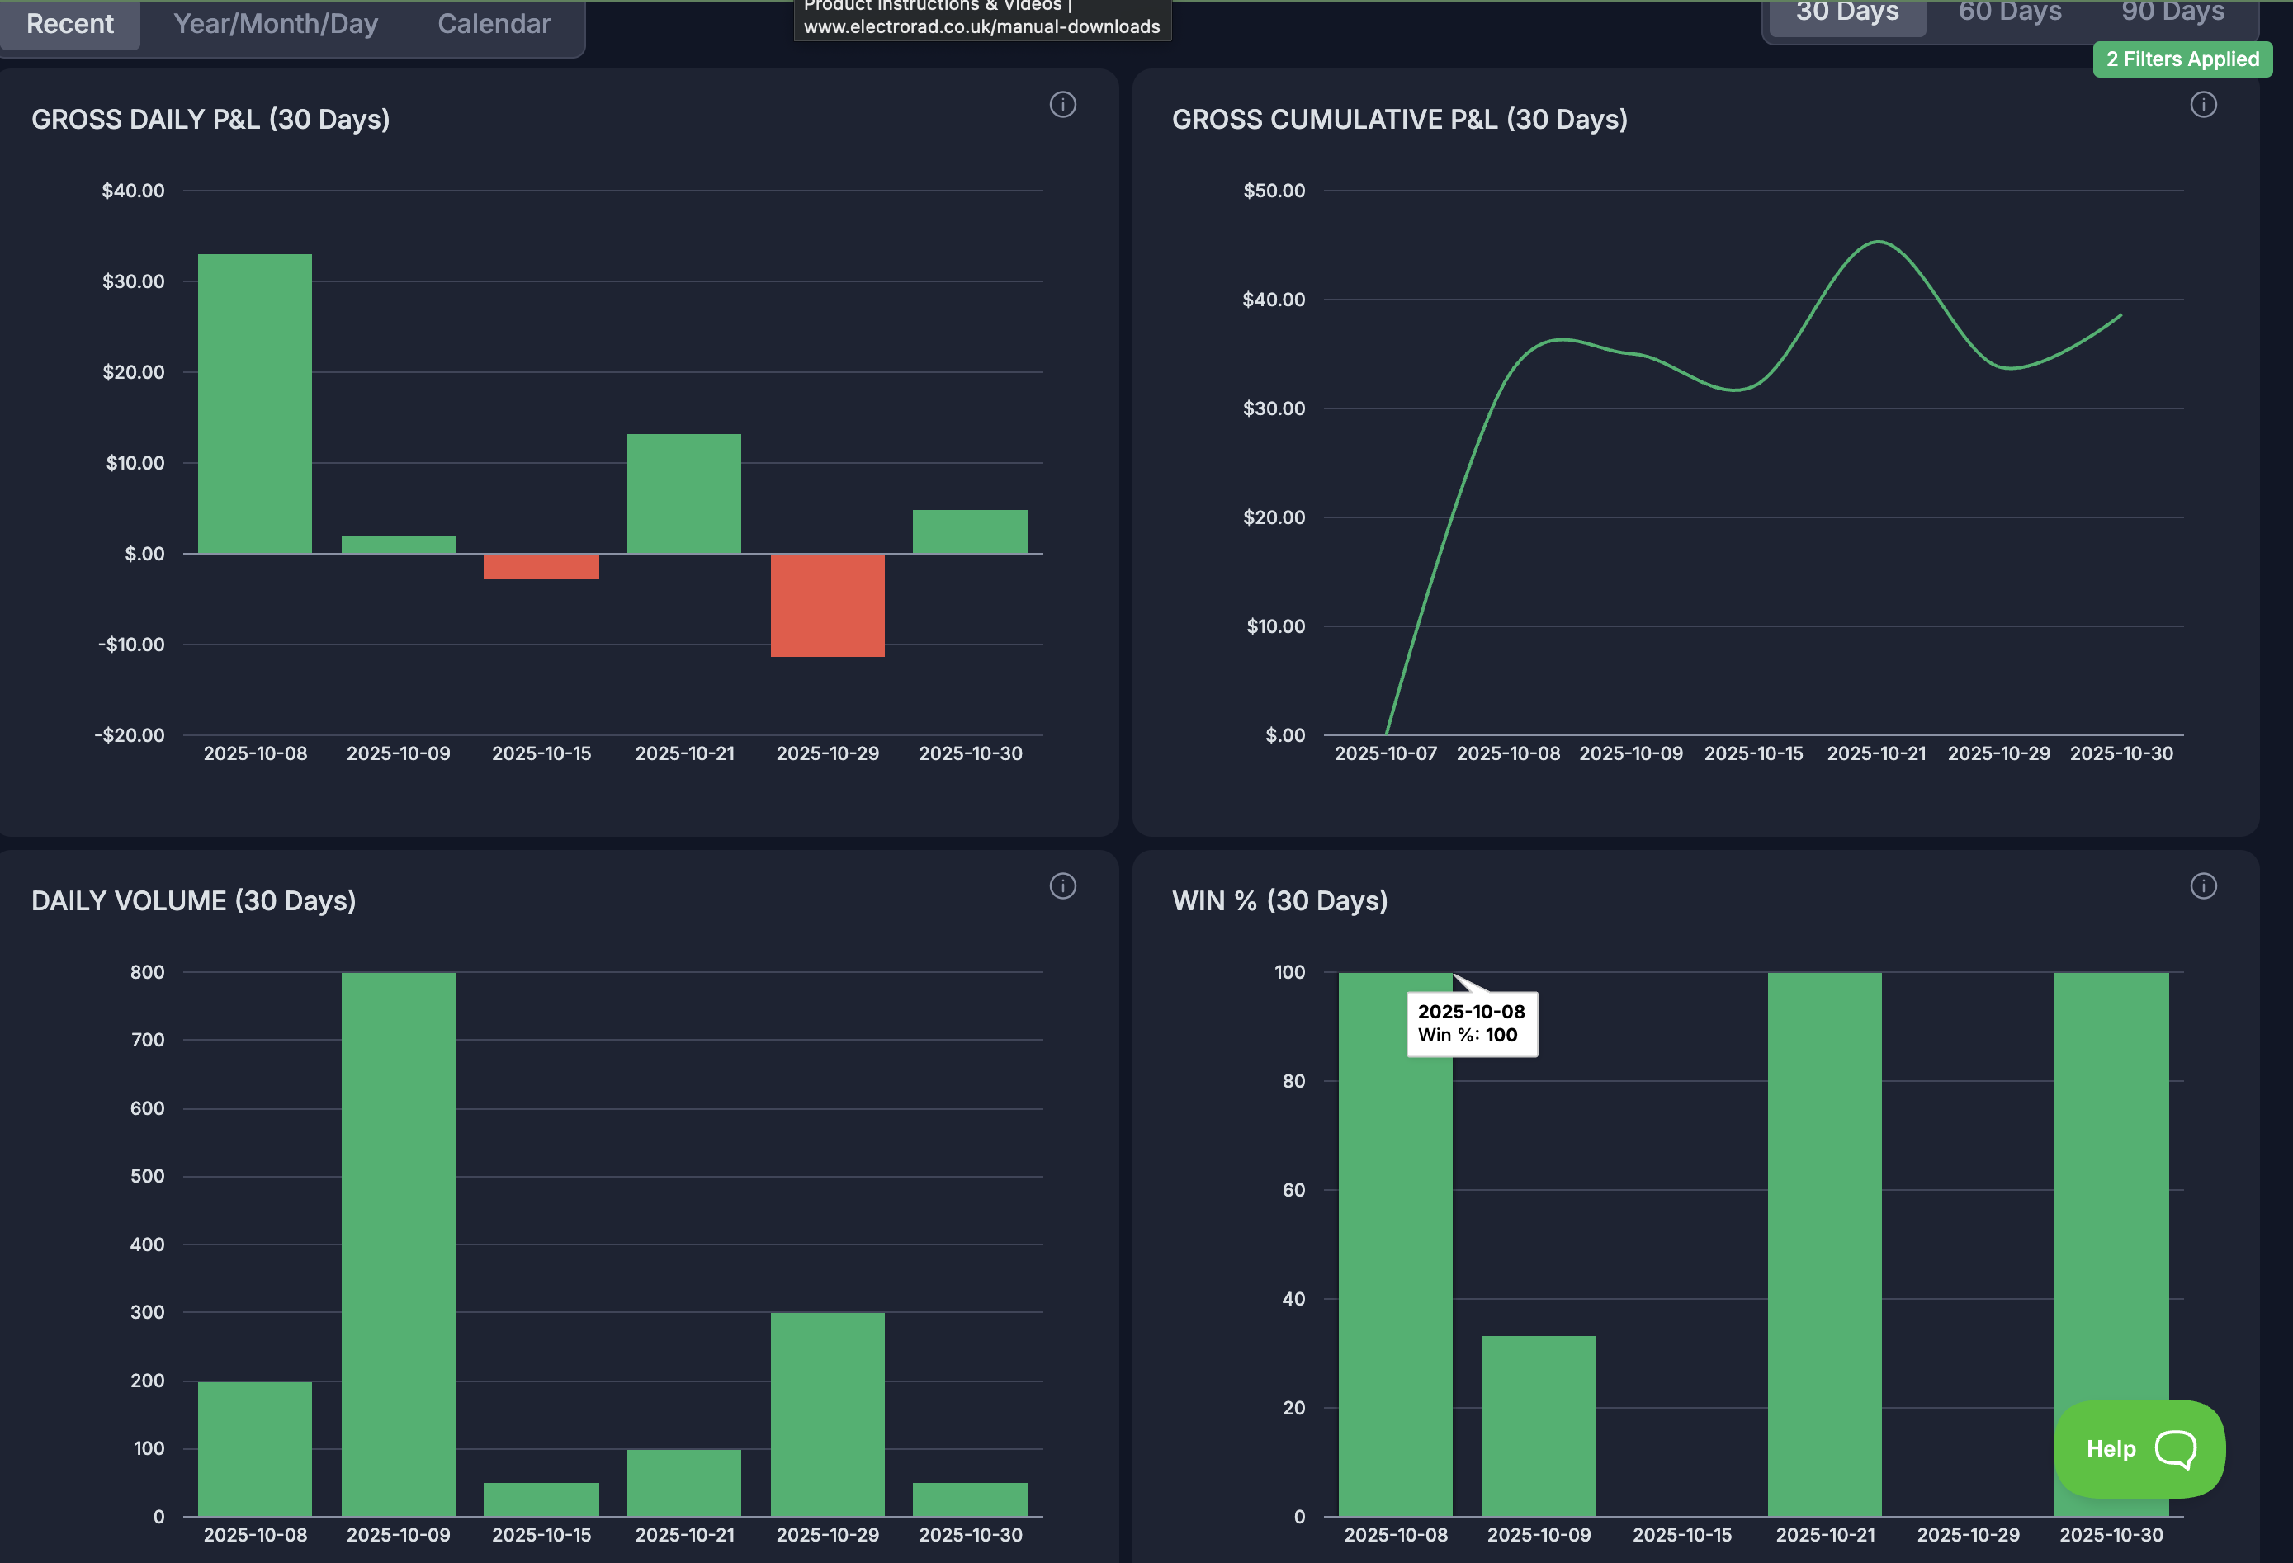
Task: Click the 2025-10-08 green bar in Daily P&L
Action: [254, 404]
